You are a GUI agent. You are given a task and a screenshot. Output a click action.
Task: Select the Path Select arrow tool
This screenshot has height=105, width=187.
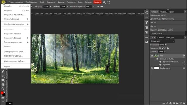coord(3,76)
